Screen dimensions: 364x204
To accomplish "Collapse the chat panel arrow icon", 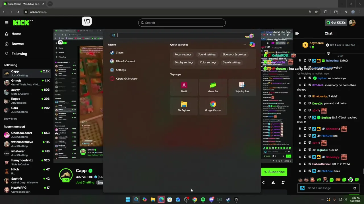I will [x=297, y=33].
